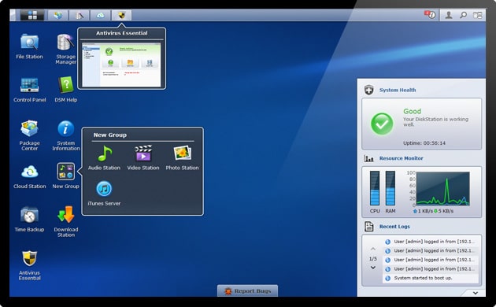Select the Cloud Station taskbar item
The height and width of the screenshot is (307, 496).
pos(100,15)
